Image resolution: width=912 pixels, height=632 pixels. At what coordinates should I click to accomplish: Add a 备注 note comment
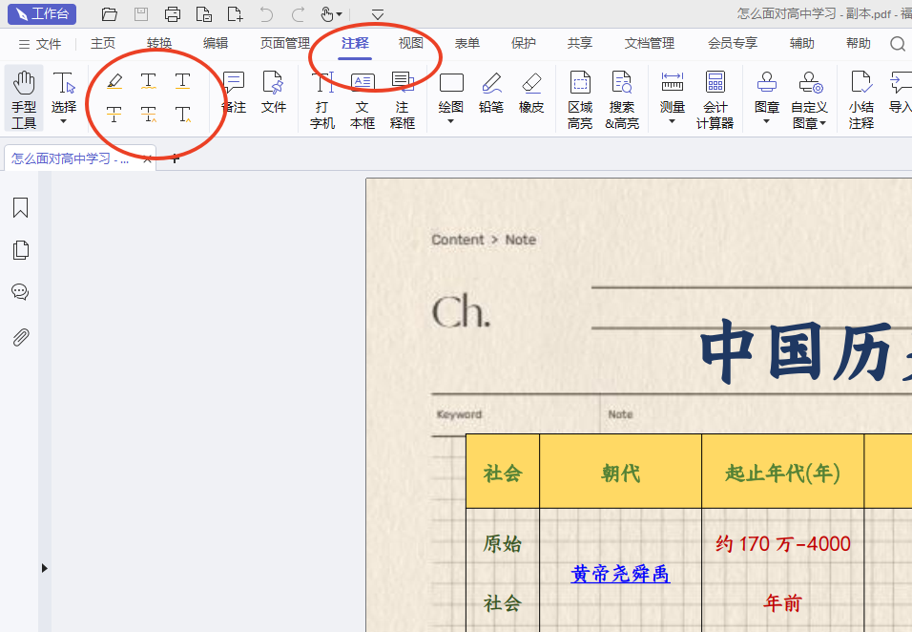234,93
